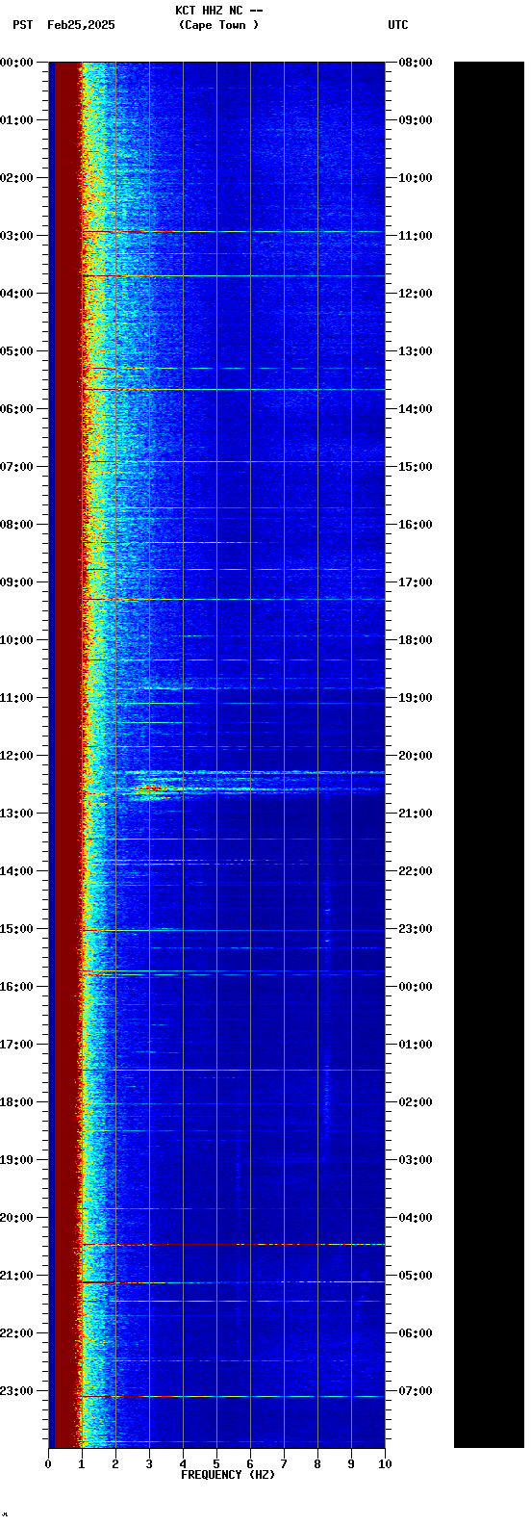Click the PST axis label '12:00'
The height and width of the screenshot is (1525, 531).
tap(17, 756)
